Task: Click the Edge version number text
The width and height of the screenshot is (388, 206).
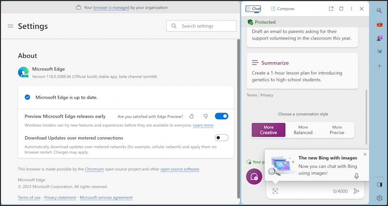Action: pos(95,77)
